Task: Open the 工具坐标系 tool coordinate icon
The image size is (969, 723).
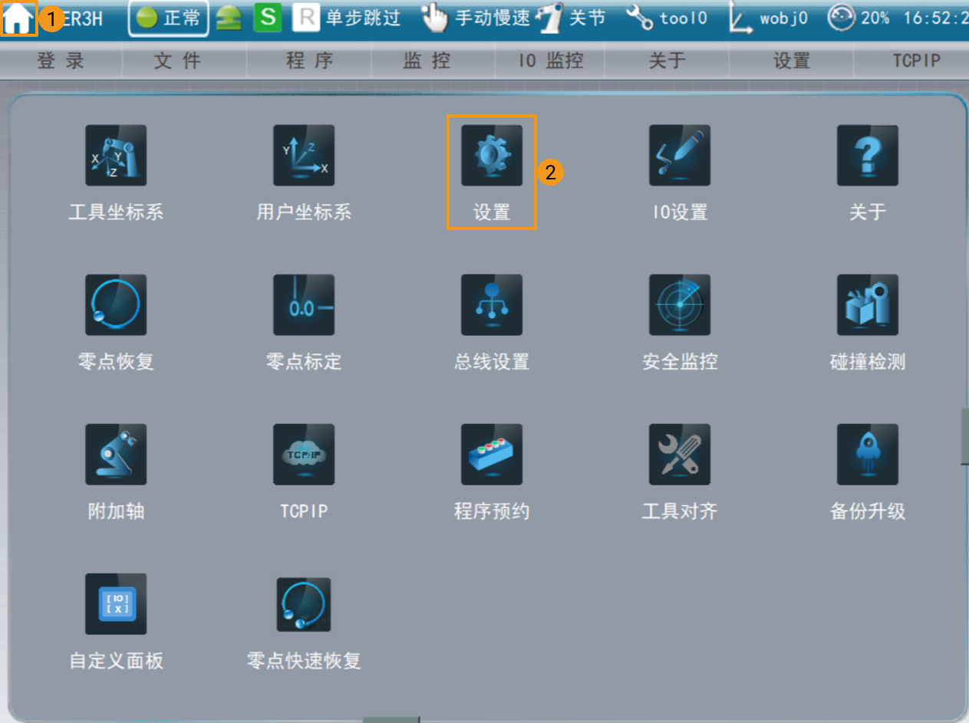Action: click(116, 156)
